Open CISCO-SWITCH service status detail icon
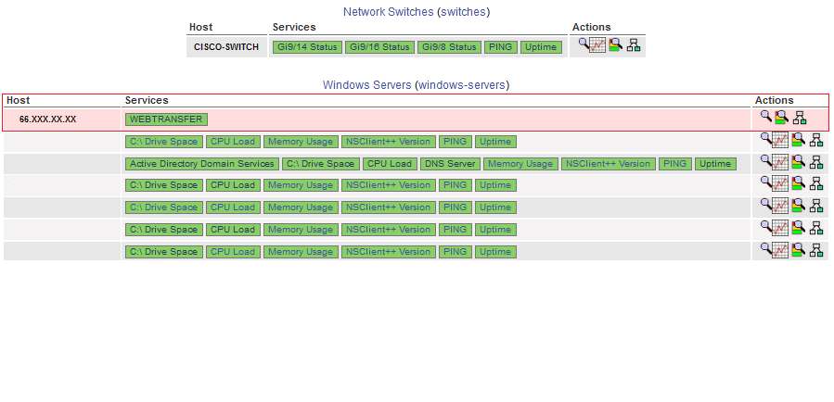The image size is (834, 402). [615, 45]
